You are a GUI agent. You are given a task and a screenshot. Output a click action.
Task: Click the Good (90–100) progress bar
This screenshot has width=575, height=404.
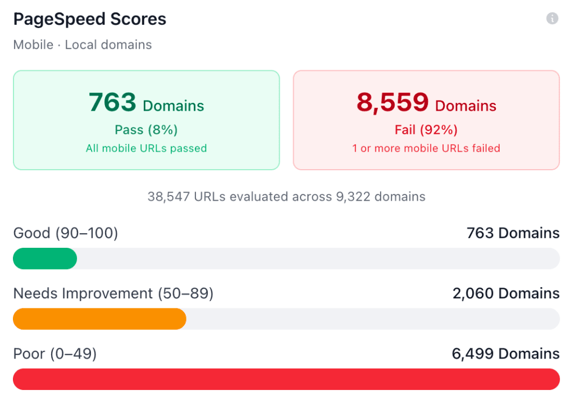point(286,258)
